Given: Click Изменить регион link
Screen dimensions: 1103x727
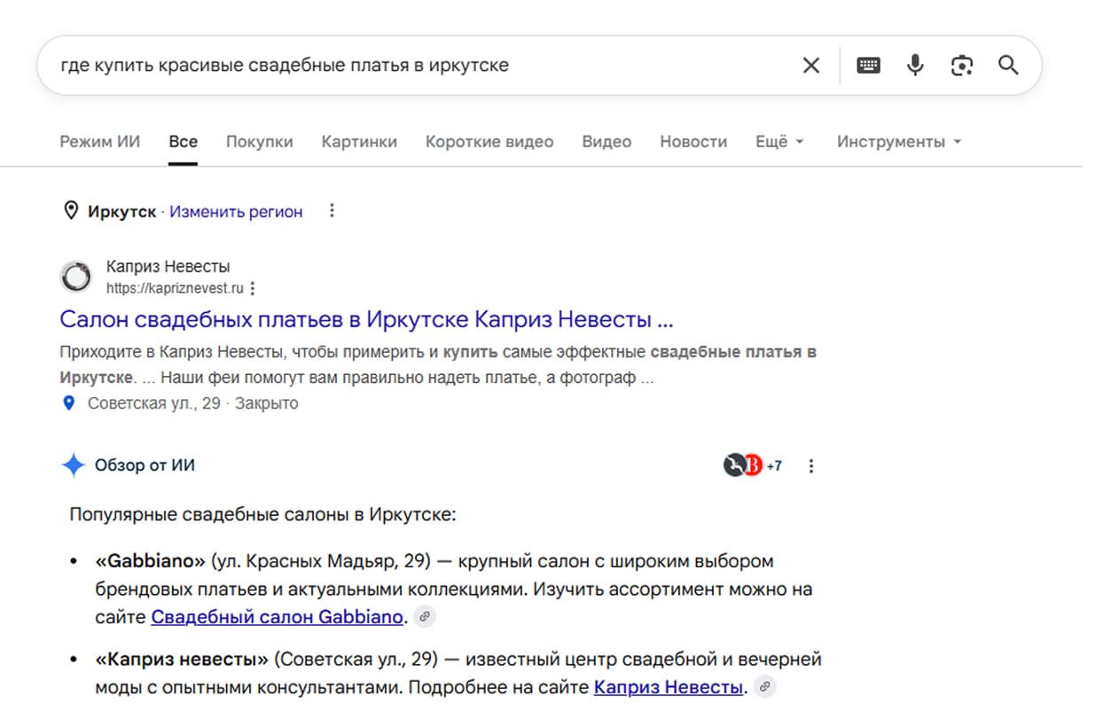Looking at the screenshot, I should click(x=236, y=212).
